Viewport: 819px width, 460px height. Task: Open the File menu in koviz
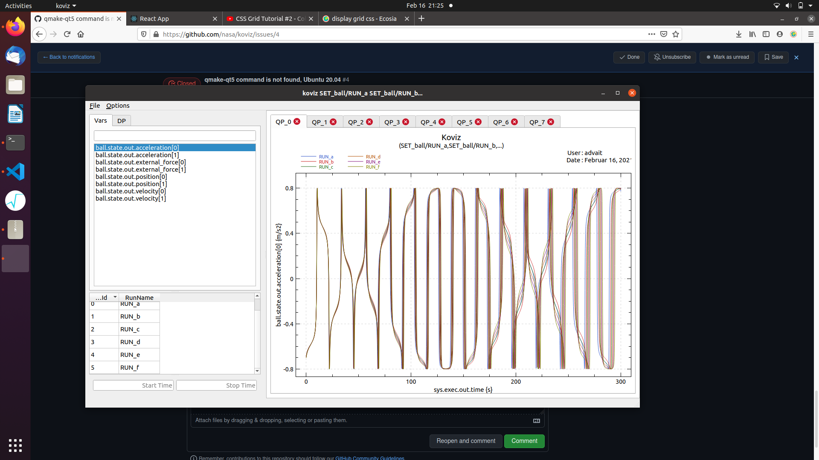pos(95,106)
